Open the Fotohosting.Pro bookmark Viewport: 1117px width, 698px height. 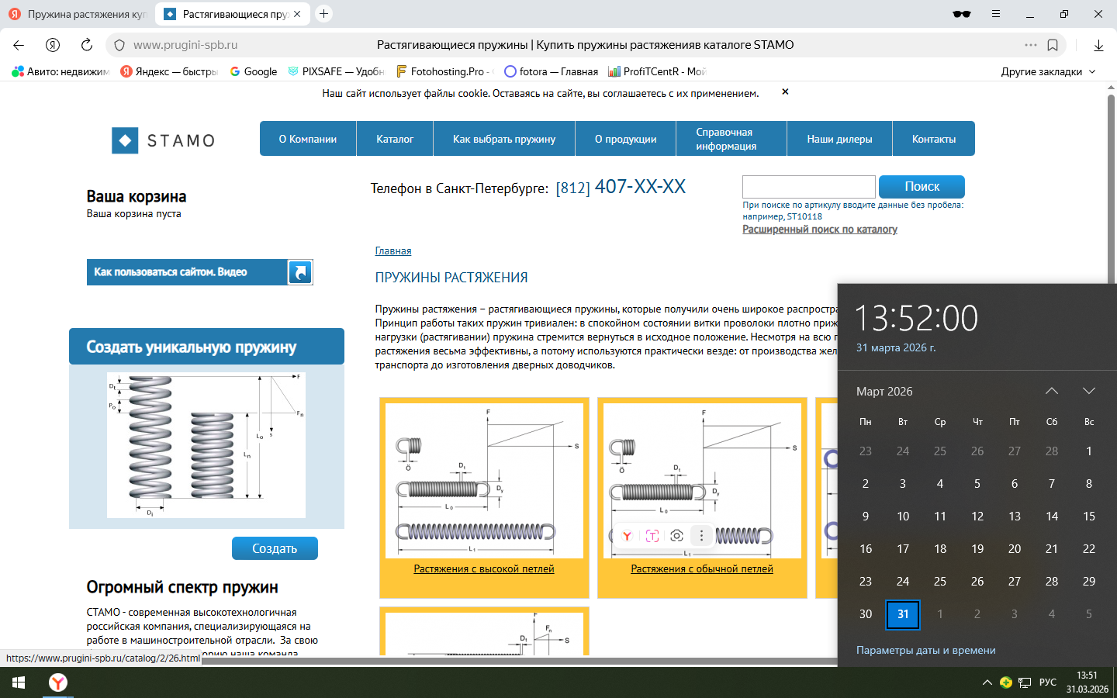pos(444,71)
